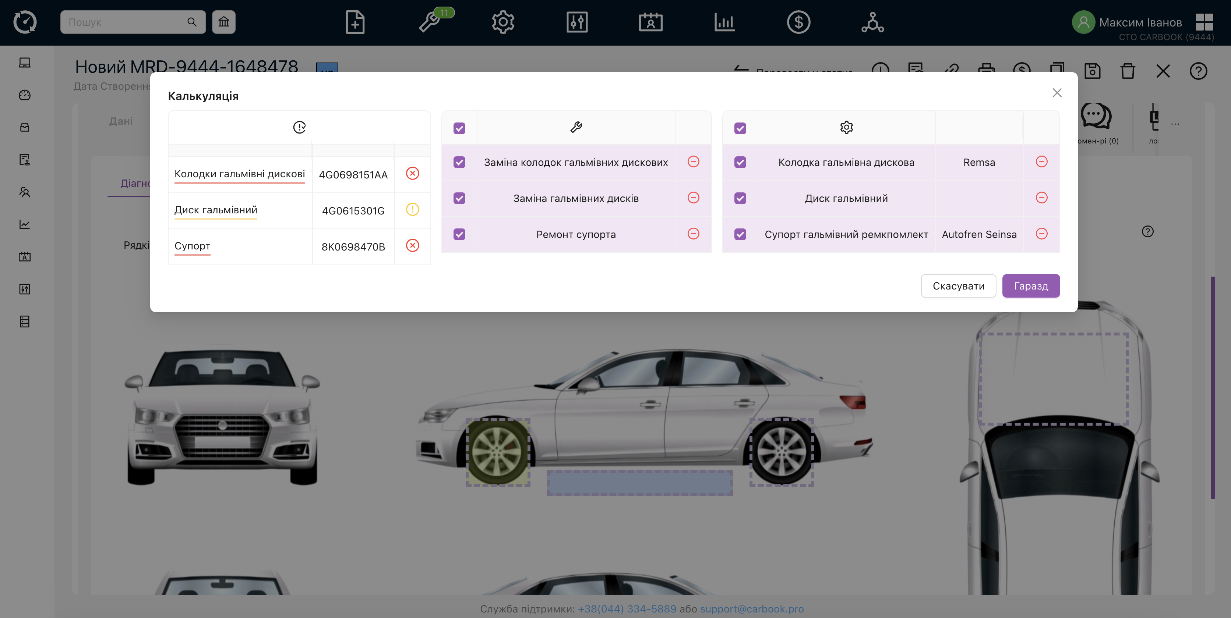Click the red X status next to 4G0698151AA
The width and height of the screenshot is (1231, 618).
click(x=412, y=173)
